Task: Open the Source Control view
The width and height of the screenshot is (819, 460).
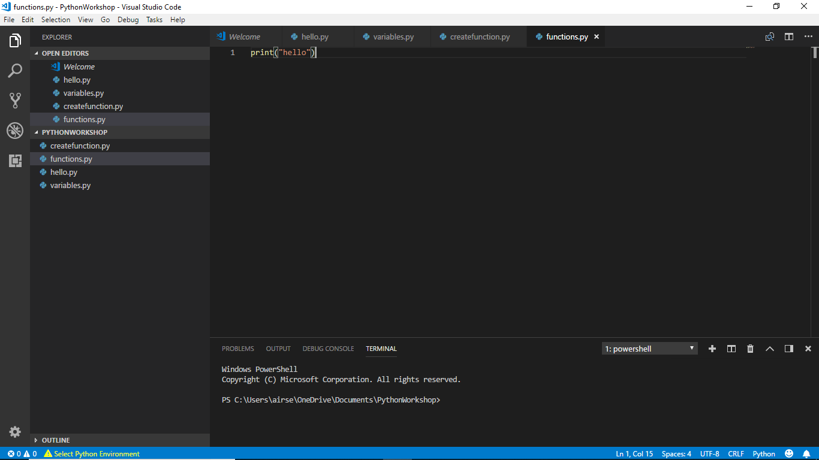Action: pos(15,101)
